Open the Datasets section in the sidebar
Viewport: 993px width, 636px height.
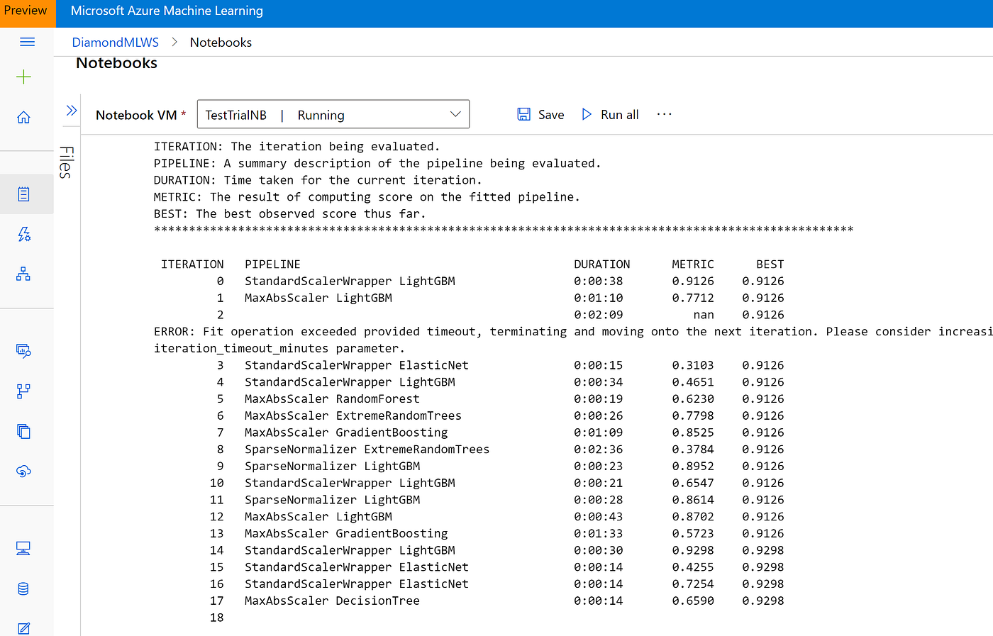[x=23, y=350]
